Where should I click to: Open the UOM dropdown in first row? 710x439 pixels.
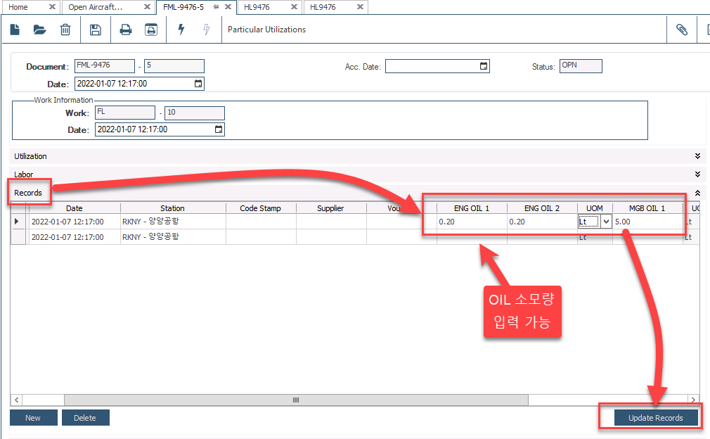click(605, 222)
